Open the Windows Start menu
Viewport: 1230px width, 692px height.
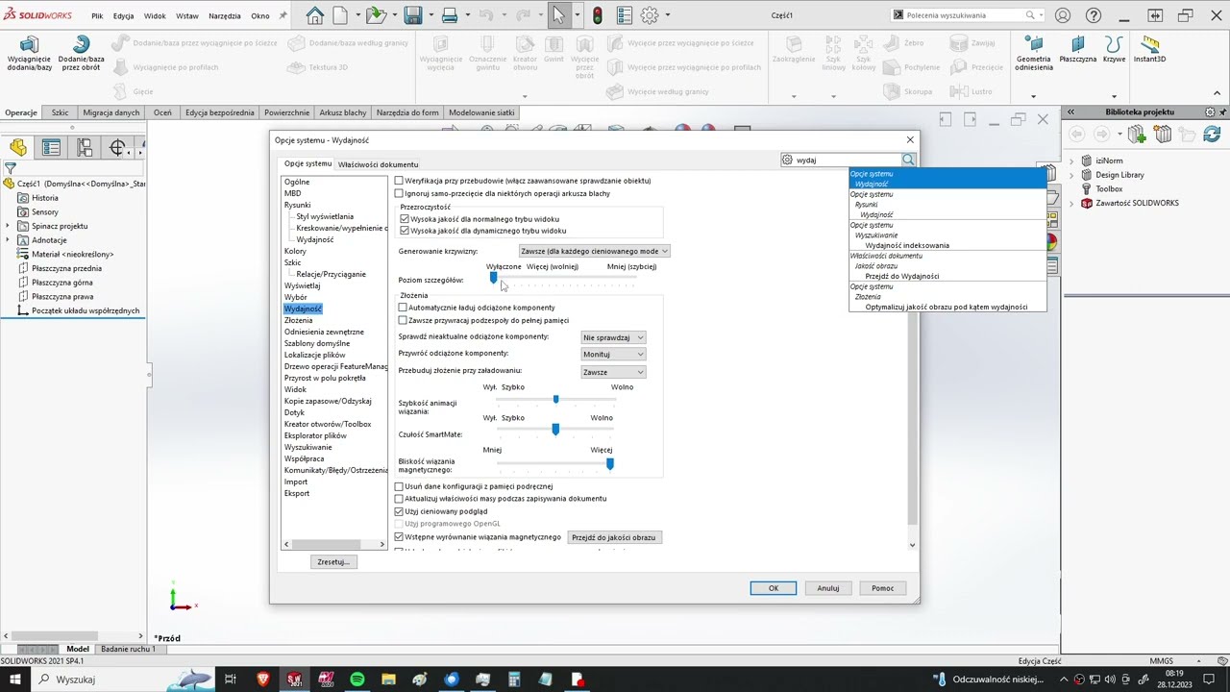14,680
